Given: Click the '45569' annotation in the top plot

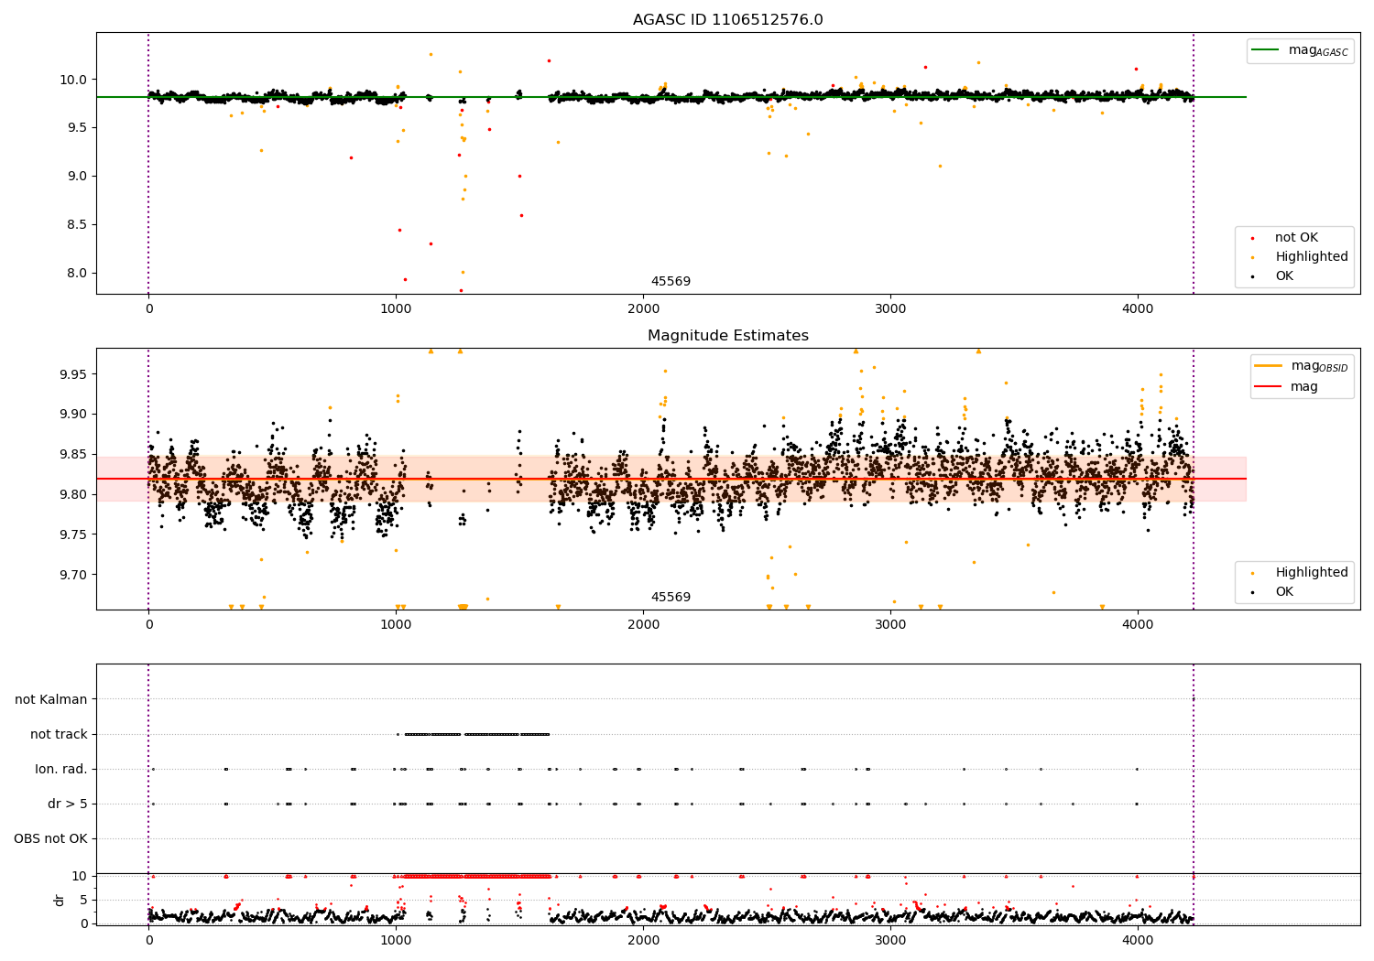Looking at the screenshot, I should (x=671, y=282).
